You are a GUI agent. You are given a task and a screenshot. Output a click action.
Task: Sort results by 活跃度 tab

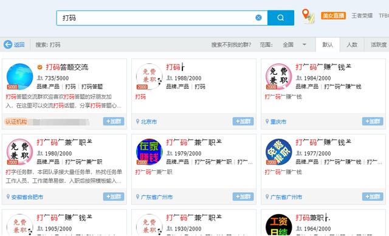(x=379, y=44)
